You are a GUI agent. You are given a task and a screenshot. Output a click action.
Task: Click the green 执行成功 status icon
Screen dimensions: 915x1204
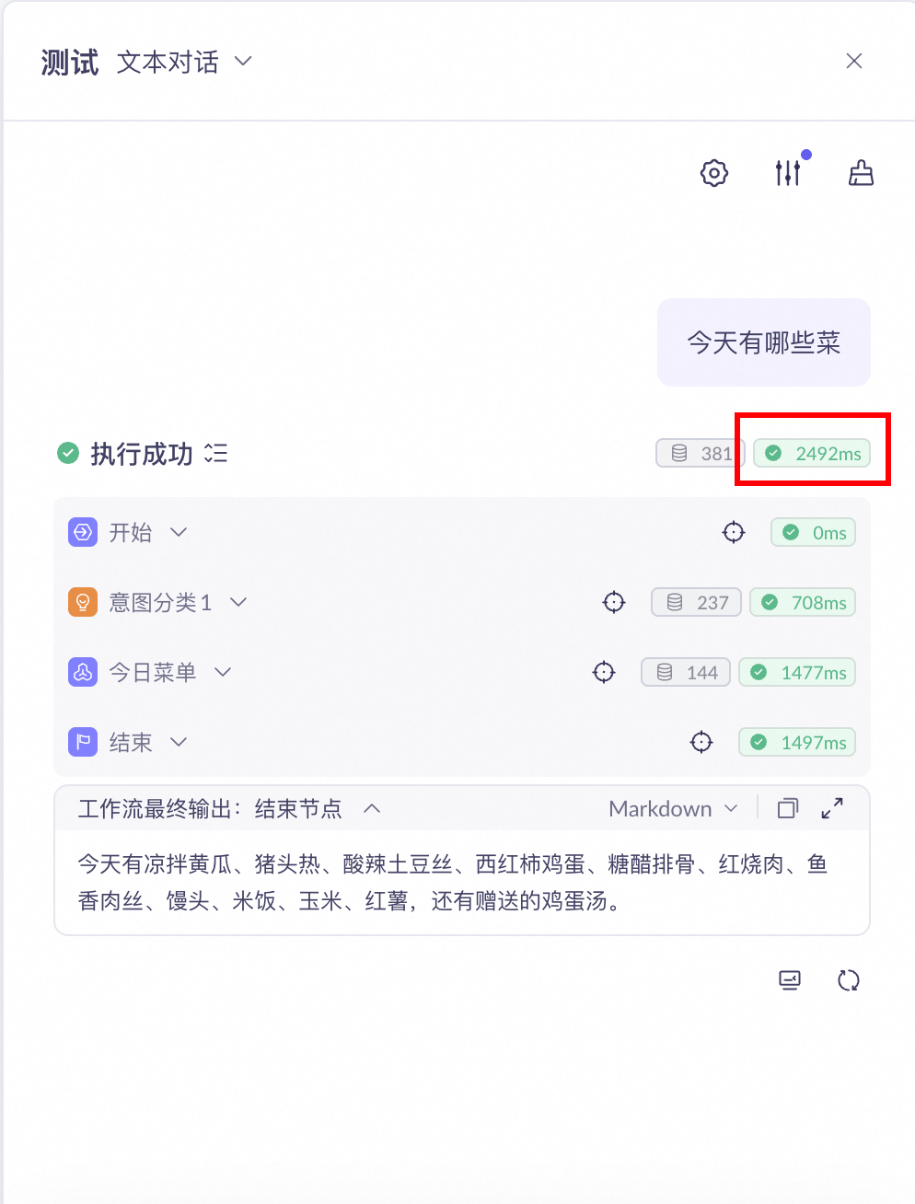(68, 453)
